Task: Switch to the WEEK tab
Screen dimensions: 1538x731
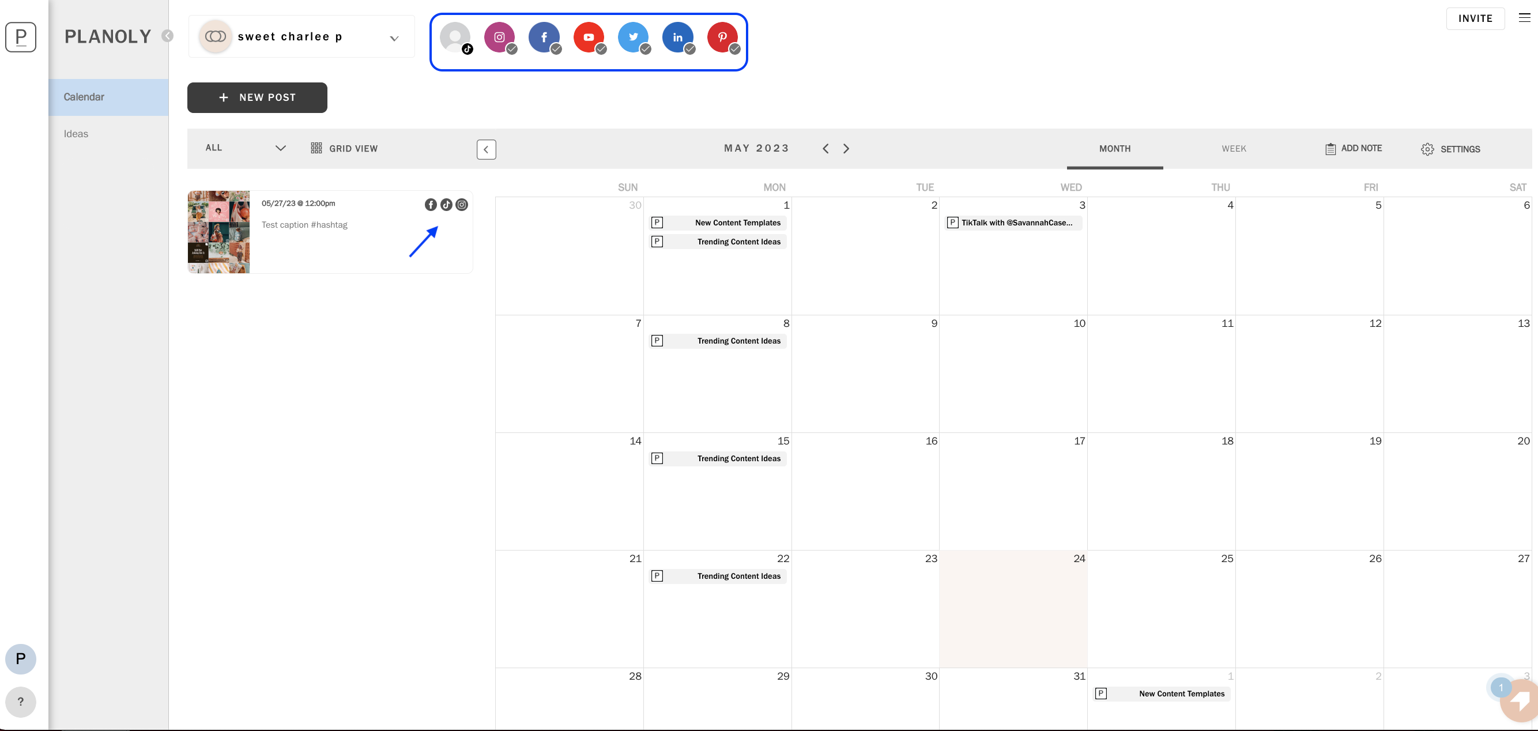Action: 1234,149
